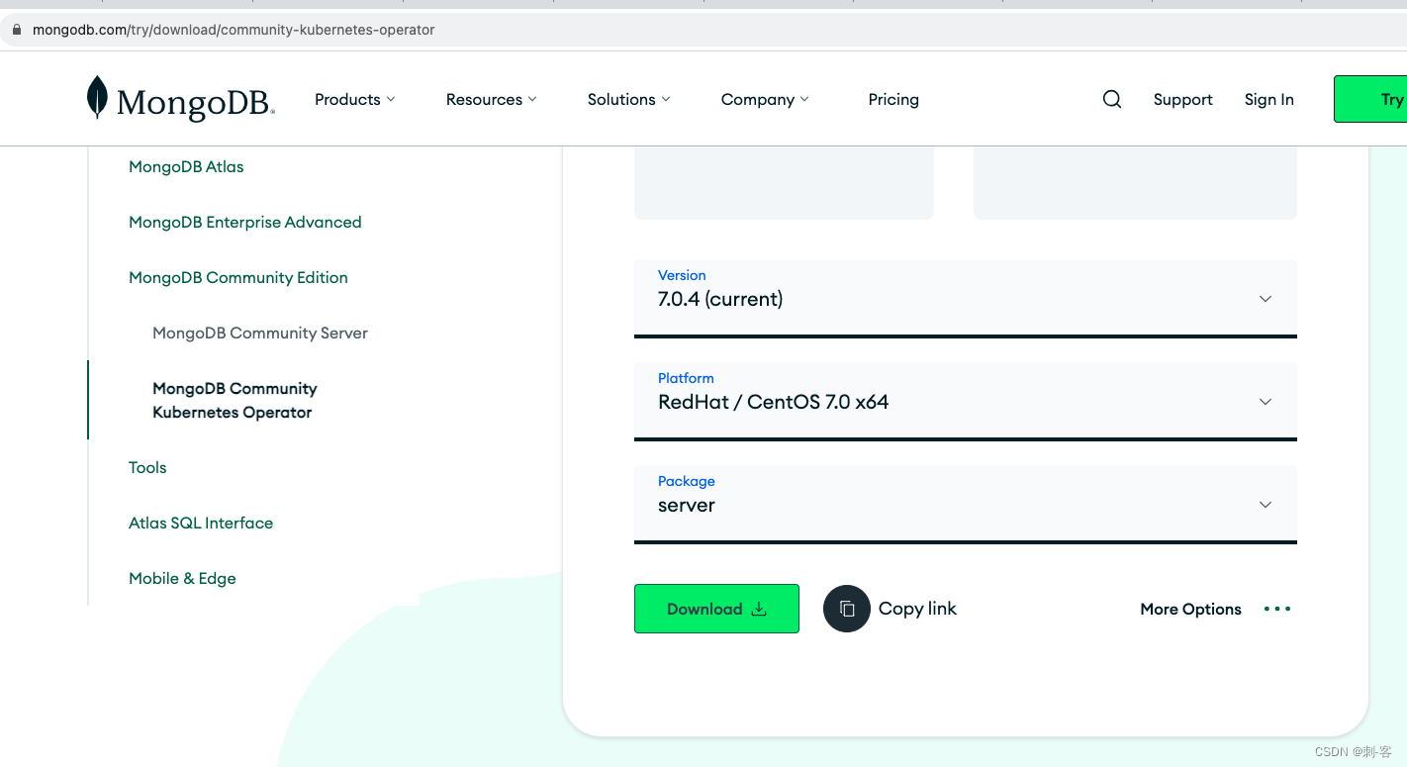Screen dimensions: 1407x767
Task: Open the Package server dropdown
Action: (x=965, y=504)
